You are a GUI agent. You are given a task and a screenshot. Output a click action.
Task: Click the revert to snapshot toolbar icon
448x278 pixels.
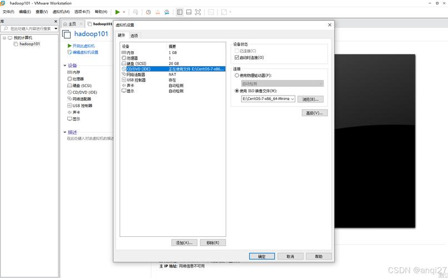(157, 12)
